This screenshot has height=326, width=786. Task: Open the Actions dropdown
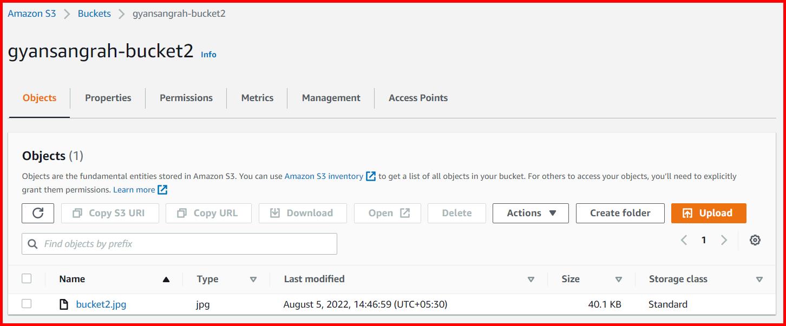[530, 213]
